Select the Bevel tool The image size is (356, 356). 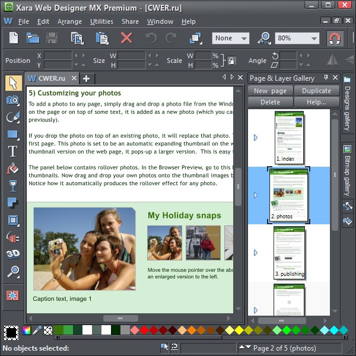[13, 220]
